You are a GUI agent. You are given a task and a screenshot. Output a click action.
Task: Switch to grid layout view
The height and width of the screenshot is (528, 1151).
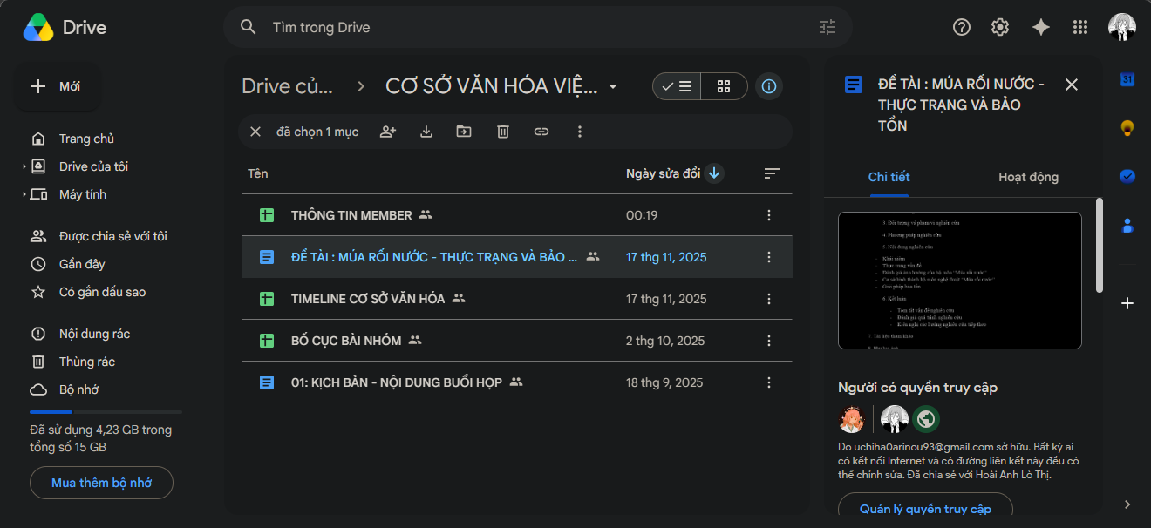coord(724,86)
